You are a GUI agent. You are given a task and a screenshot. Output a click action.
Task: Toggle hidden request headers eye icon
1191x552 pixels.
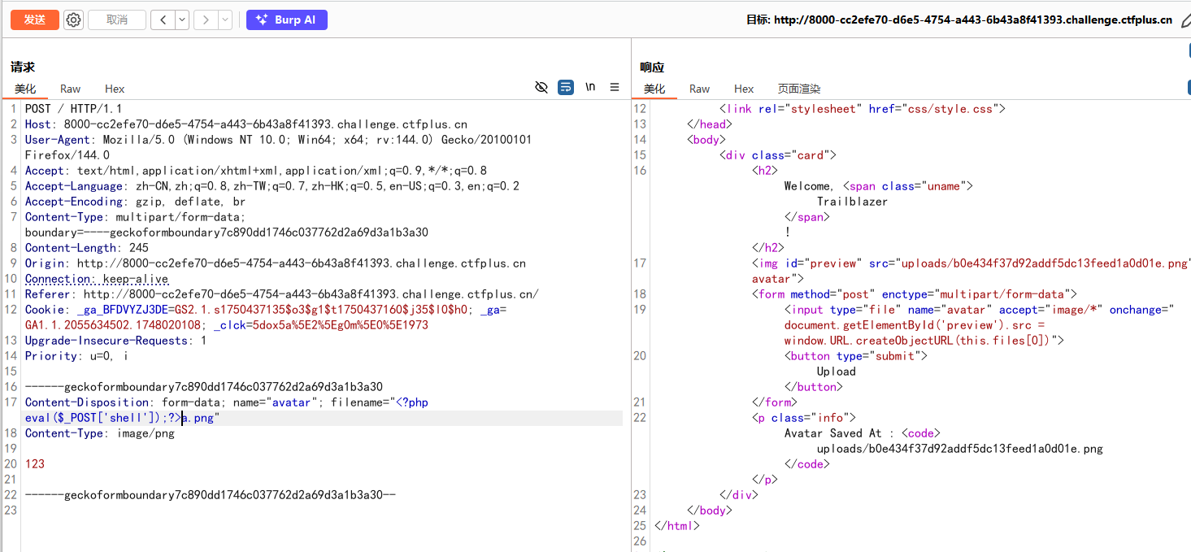[541, 87]
